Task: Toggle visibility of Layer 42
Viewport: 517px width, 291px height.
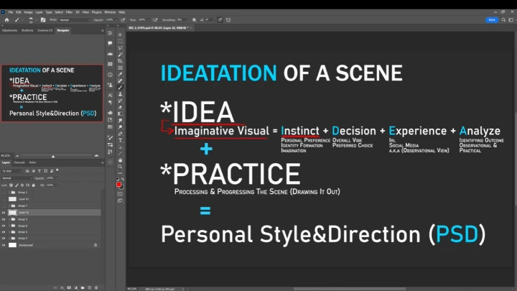Action: [4, 213]
